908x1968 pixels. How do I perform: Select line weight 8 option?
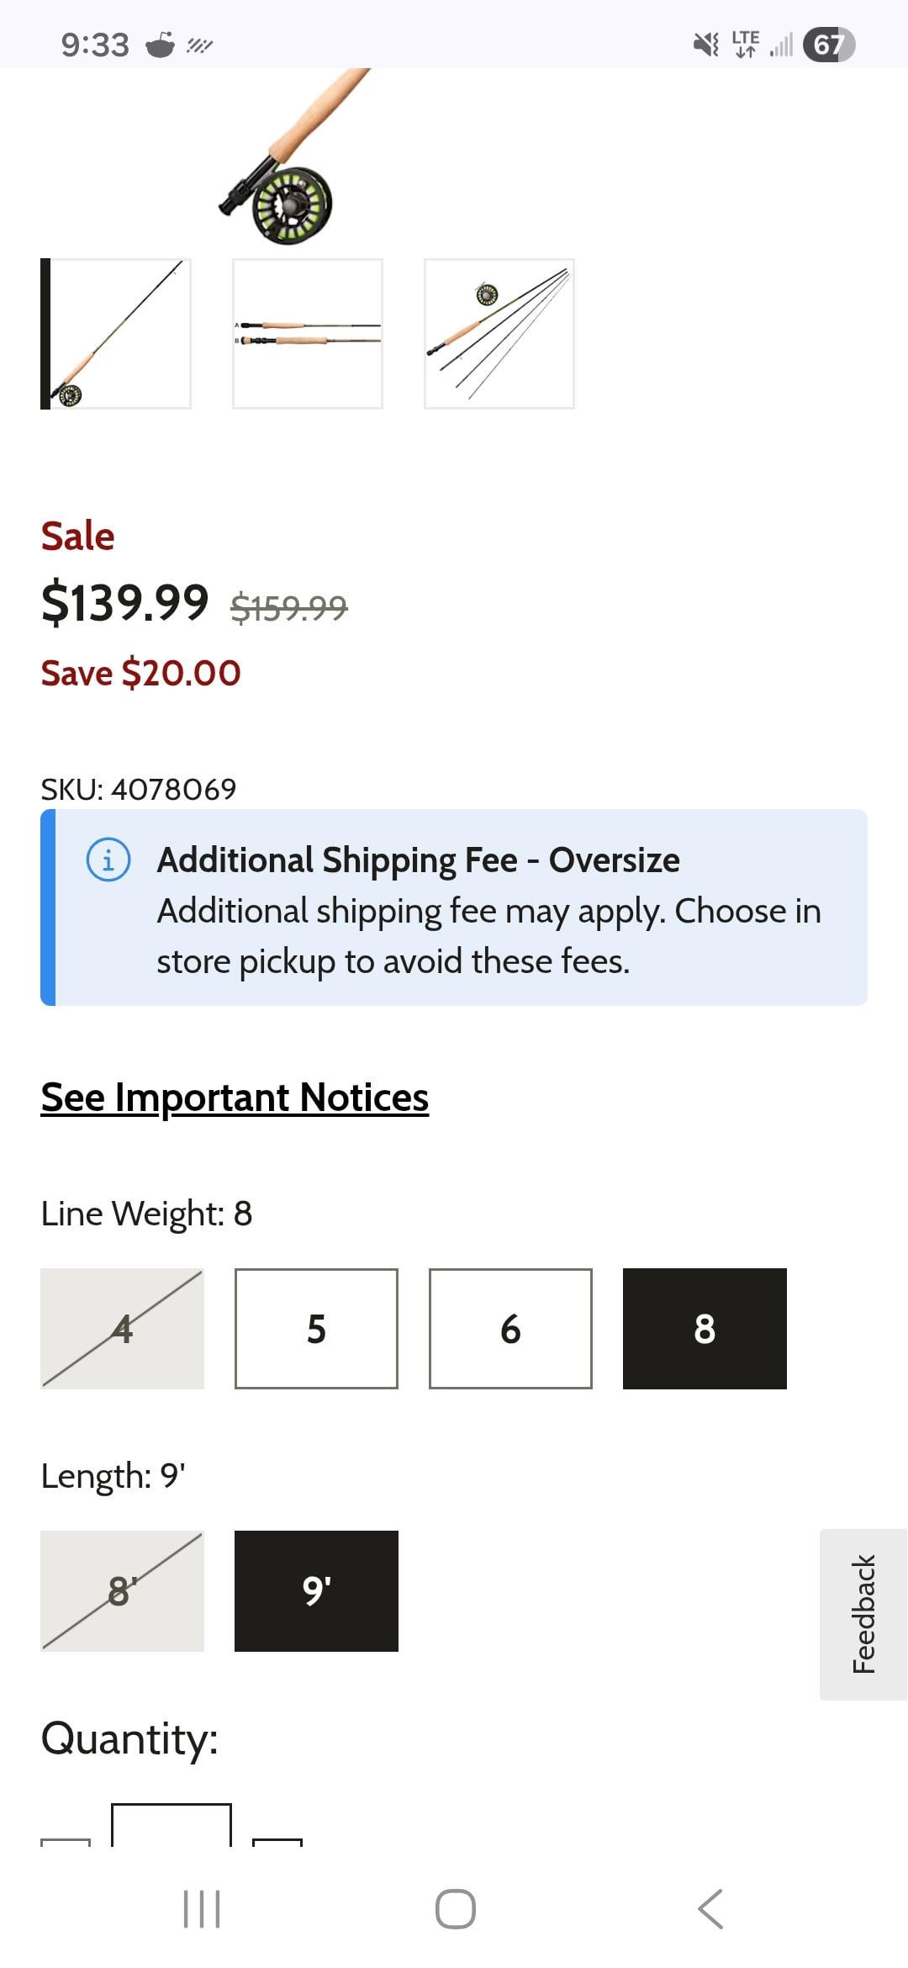(x=705, y=1329)
